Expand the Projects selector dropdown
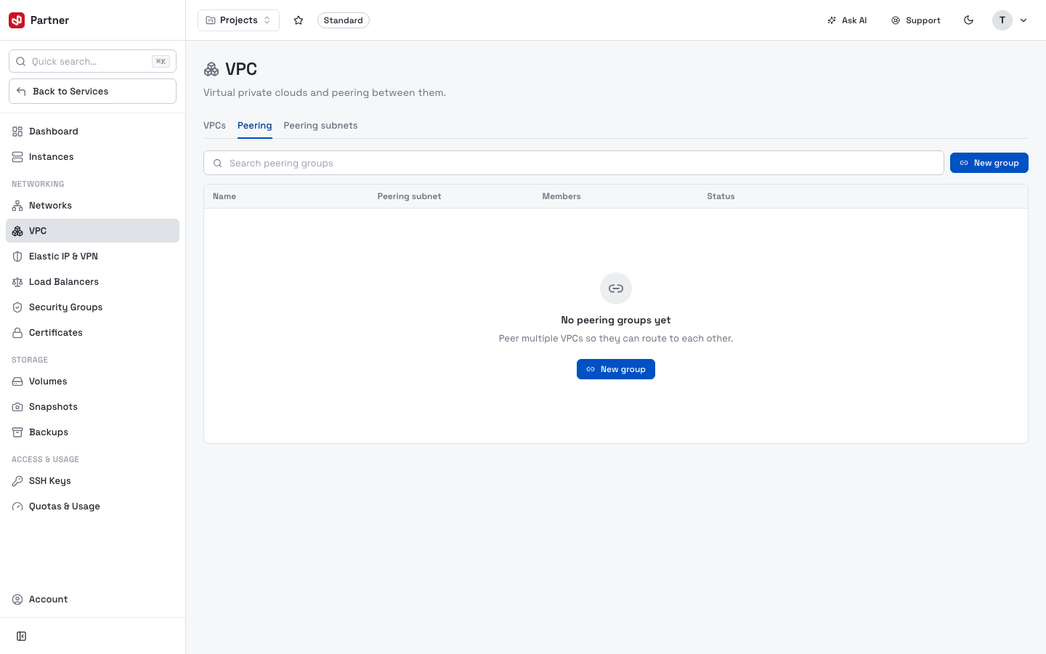The image size is (1046, 654). click(238, 20)
